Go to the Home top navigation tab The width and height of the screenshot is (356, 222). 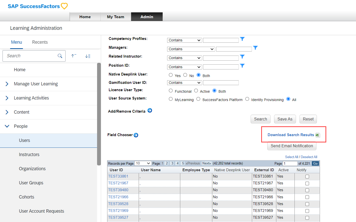coord(85,17)
